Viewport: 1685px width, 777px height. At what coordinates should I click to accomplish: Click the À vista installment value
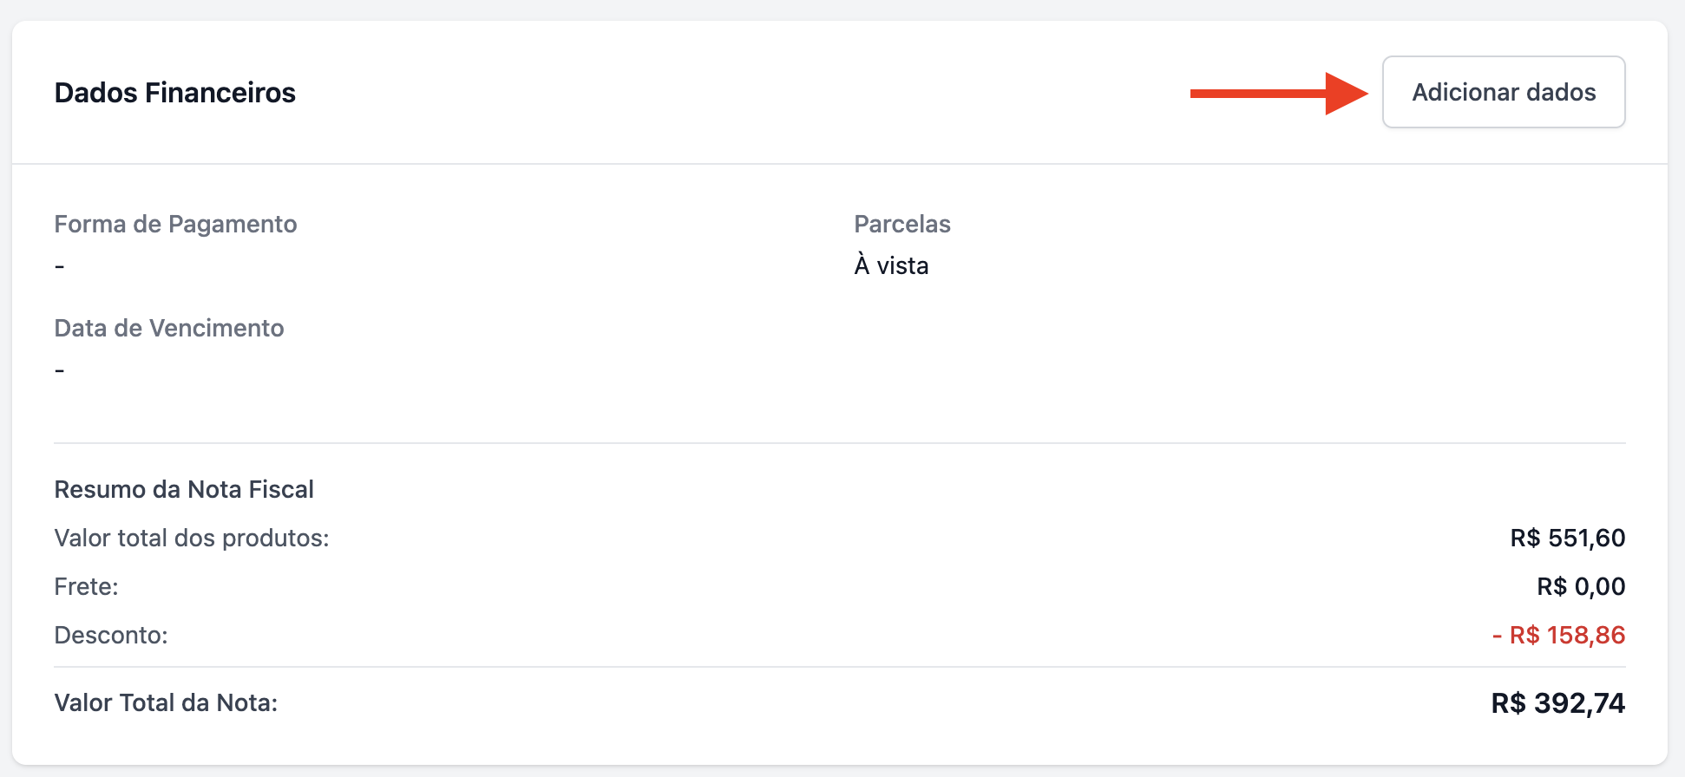(x=891, y=265)
